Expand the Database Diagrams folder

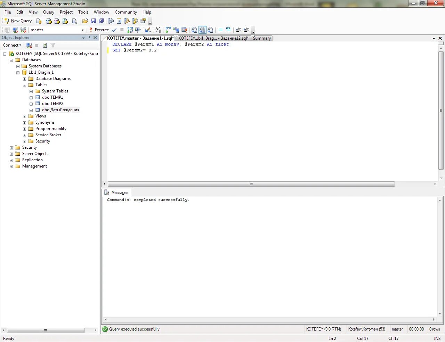(24, 79)
